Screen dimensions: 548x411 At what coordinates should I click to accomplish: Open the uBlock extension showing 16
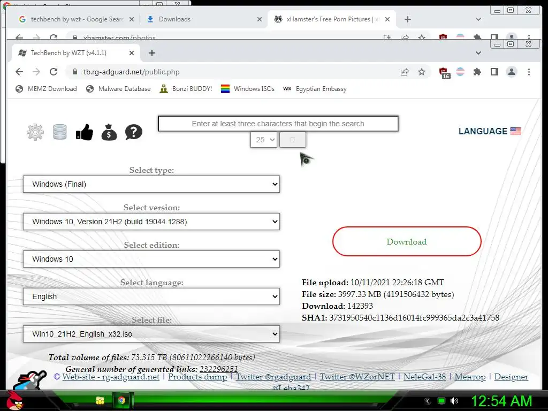[x=444, y=72]
